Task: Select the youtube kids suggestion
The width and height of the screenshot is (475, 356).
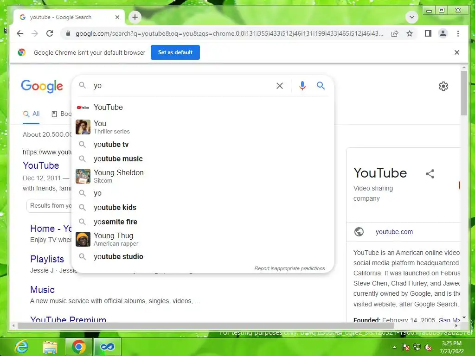Action: click(203, 207)
